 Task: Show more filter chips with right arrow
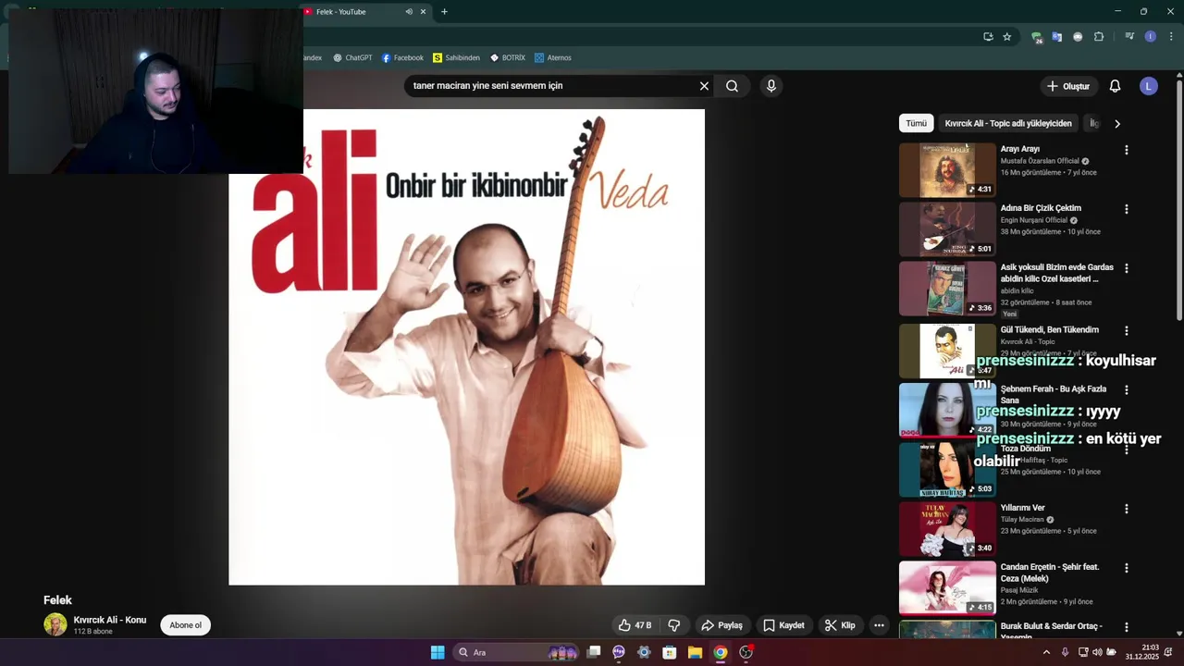point(1117,123)
